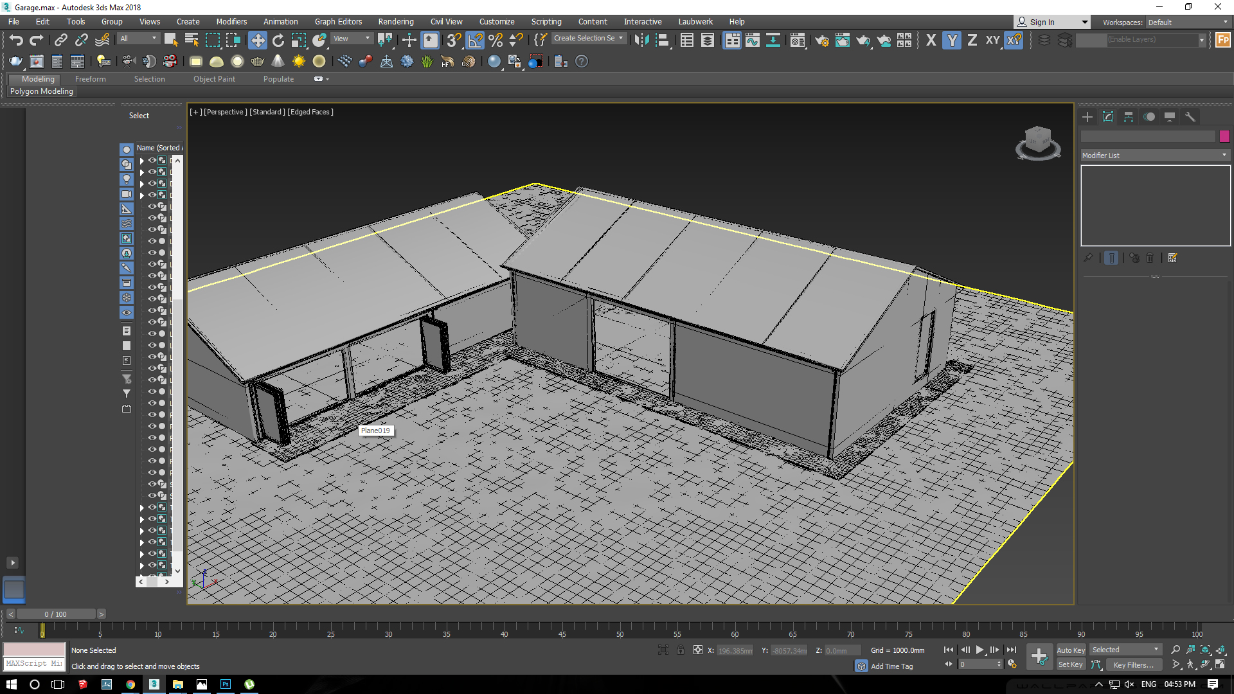1234x694 pixels.
Task: Click the Key Filters button
Action: [1134, 664]
